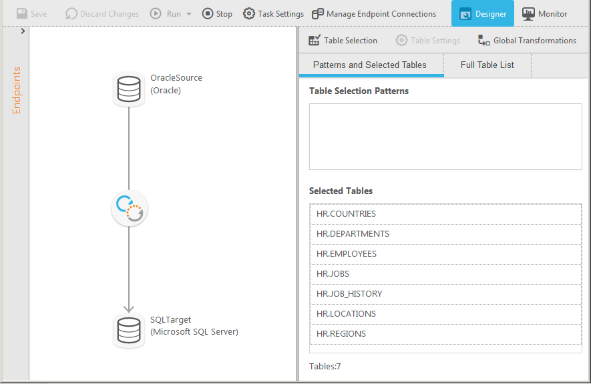This screenshot has width=591, height=384.
Task: Select Patterns and Selected Tables tab
Action: click(369, 65)
